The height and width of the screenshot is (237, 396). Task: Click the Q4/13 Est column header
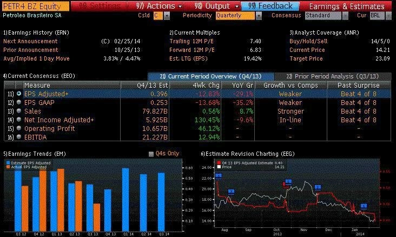click(x=144, y=85)
